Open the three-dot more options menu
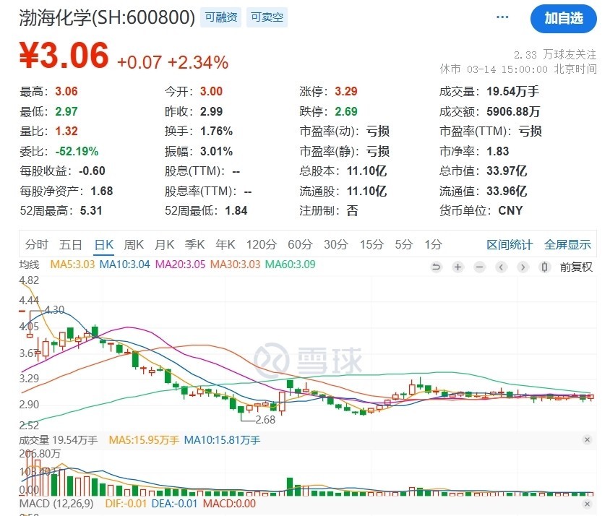This screenshot has width=610, height=516. click(502, 17)
